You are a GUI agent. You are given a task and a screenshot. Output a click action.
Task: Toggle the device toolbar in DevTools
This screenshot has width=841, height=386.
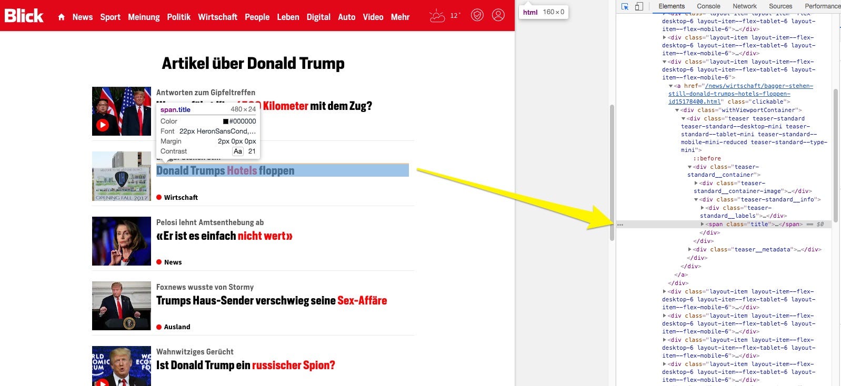click(x=639, y=6)
